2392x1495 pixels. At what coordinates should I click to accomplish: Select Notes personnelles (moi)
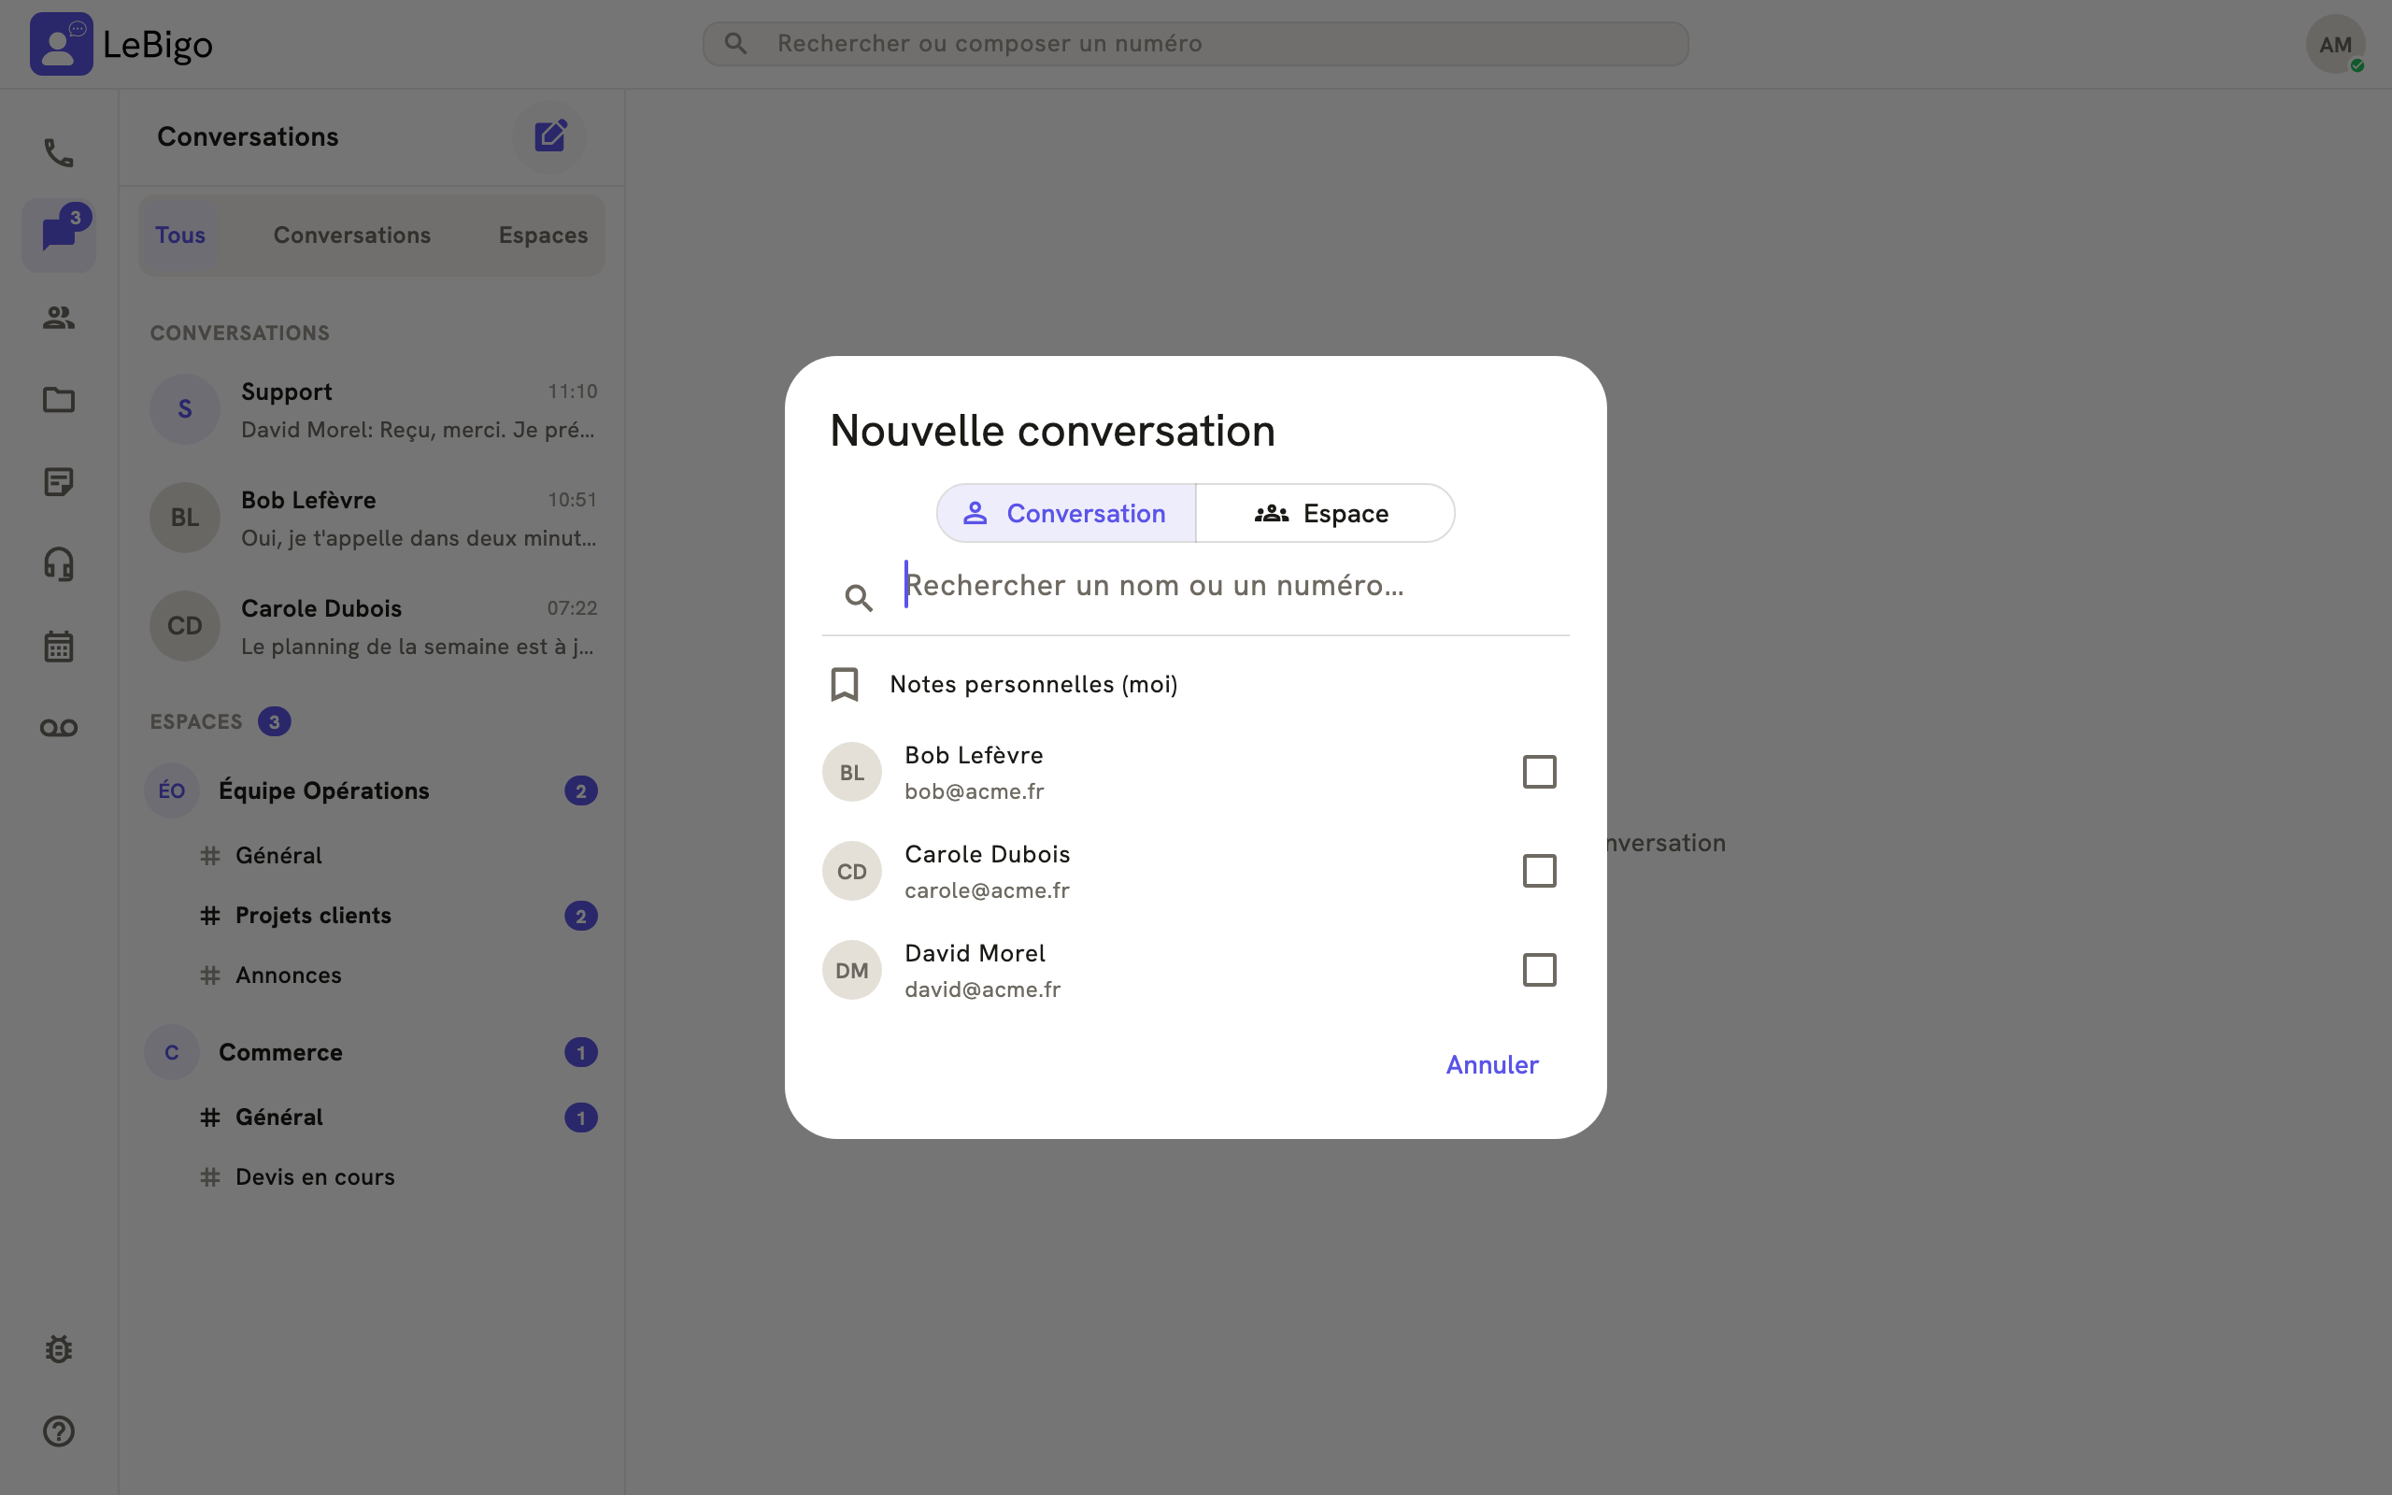(1195, 684)
